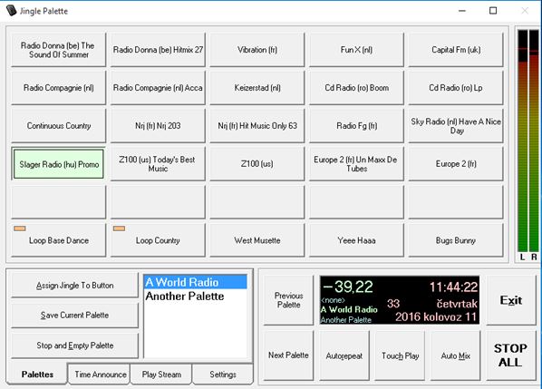Select A World Radio in the list

click(x=195, y=282)
